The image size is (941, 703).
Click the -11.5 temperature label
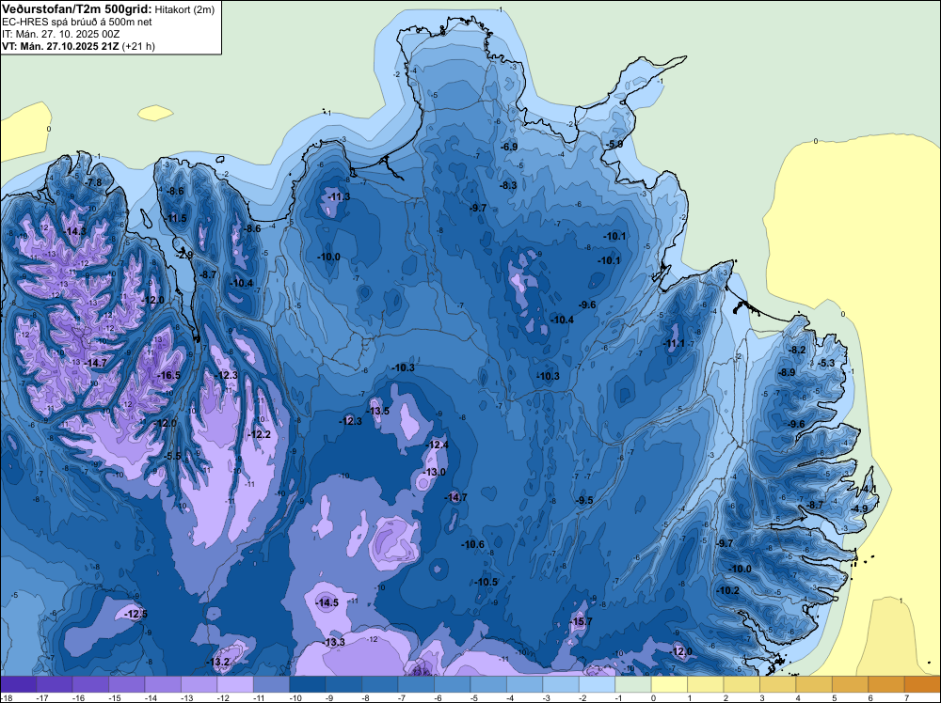pos(177,218)
